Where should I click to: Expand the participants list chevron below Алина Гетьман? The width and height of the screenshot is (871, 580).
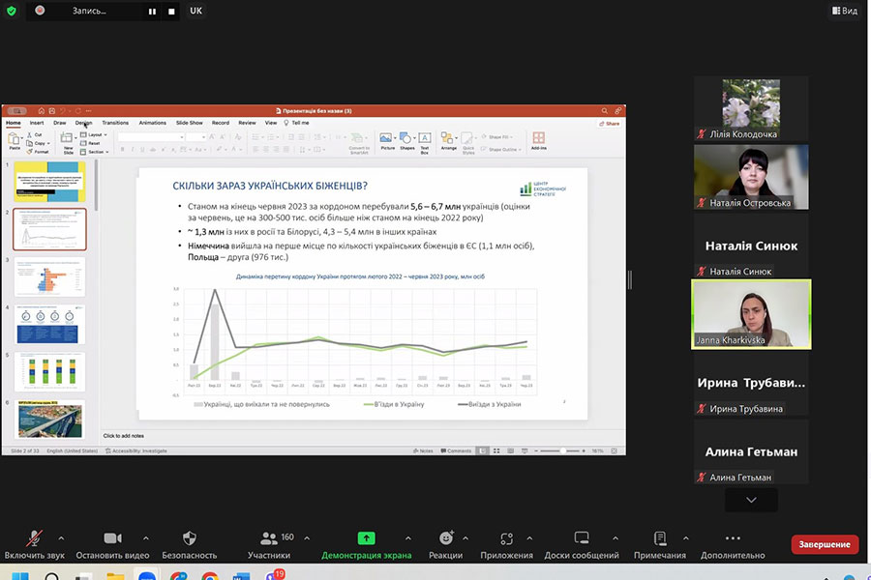(751, 500)
